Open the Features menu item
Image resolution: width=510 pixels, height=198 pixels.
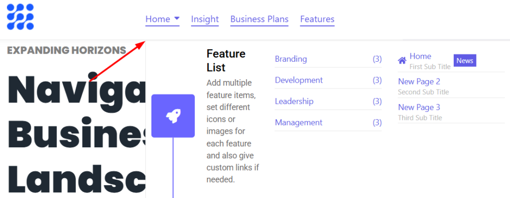pyautogui.click(x=317, y=19)
